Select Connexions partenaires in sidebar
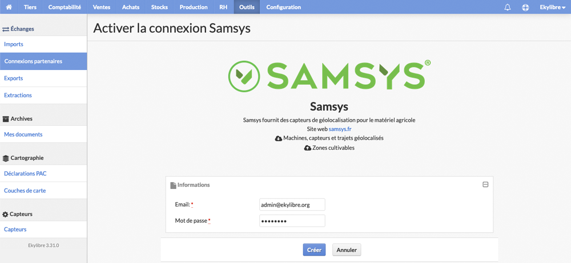This screenshot has height=263, width=571. (x=43, y=61)
